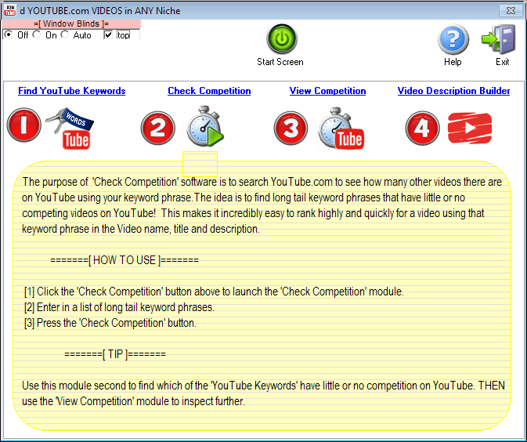Click step '[3] Press the 'Check Competition' button.'
Image resolution: width=527 pixels, height=442 pixels.
(110, 323)
